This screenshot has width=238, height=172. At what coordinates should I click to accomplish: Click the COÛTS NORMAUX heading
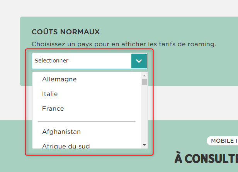pos(66,32)
